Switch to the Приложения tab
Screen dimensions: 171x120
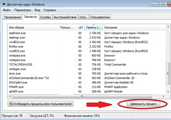tap(12, 17)
